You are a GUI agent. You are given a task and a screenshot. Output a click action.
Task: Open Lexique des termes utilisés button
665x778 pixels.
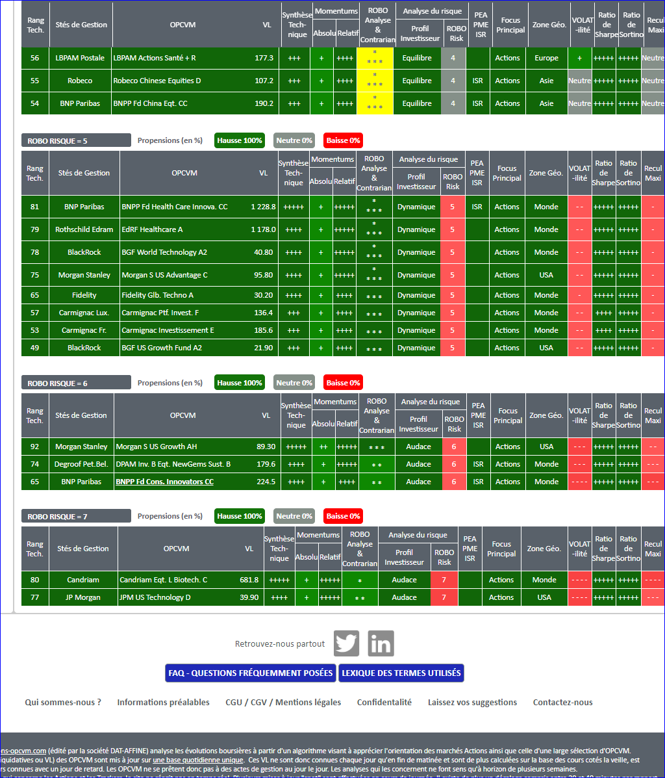pos(401,673)
